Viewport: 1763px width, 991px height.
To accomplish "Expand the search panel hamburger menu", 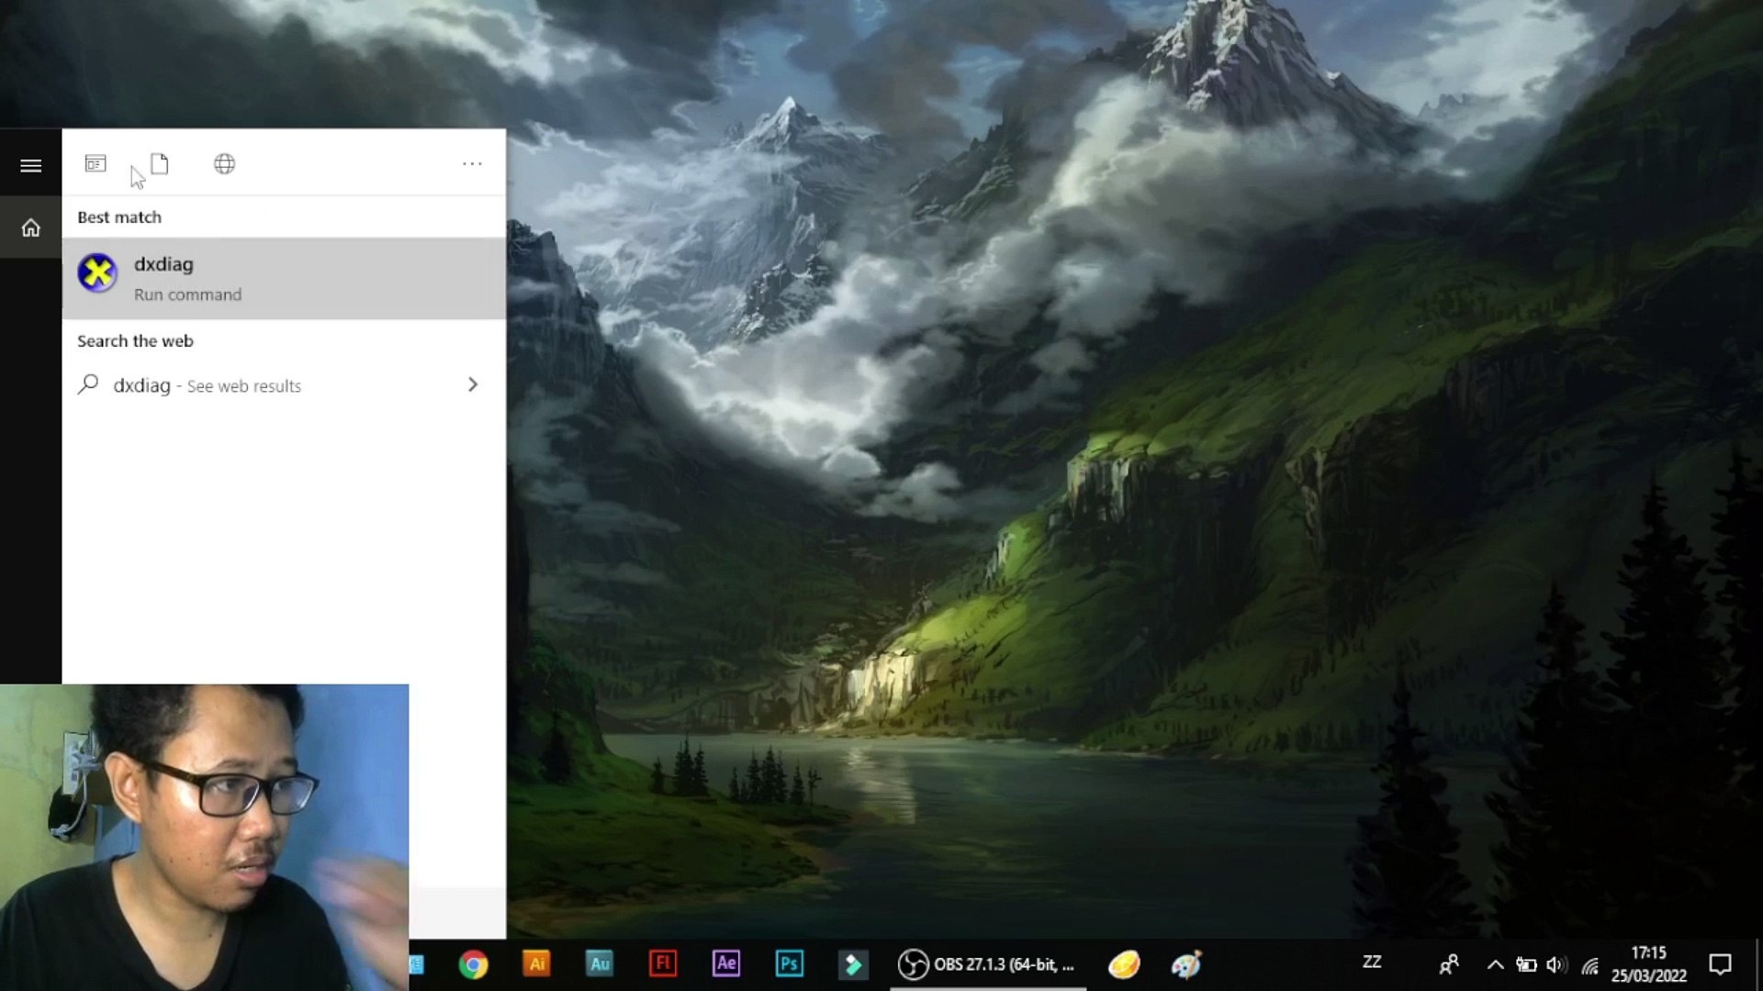I will 30,165.
